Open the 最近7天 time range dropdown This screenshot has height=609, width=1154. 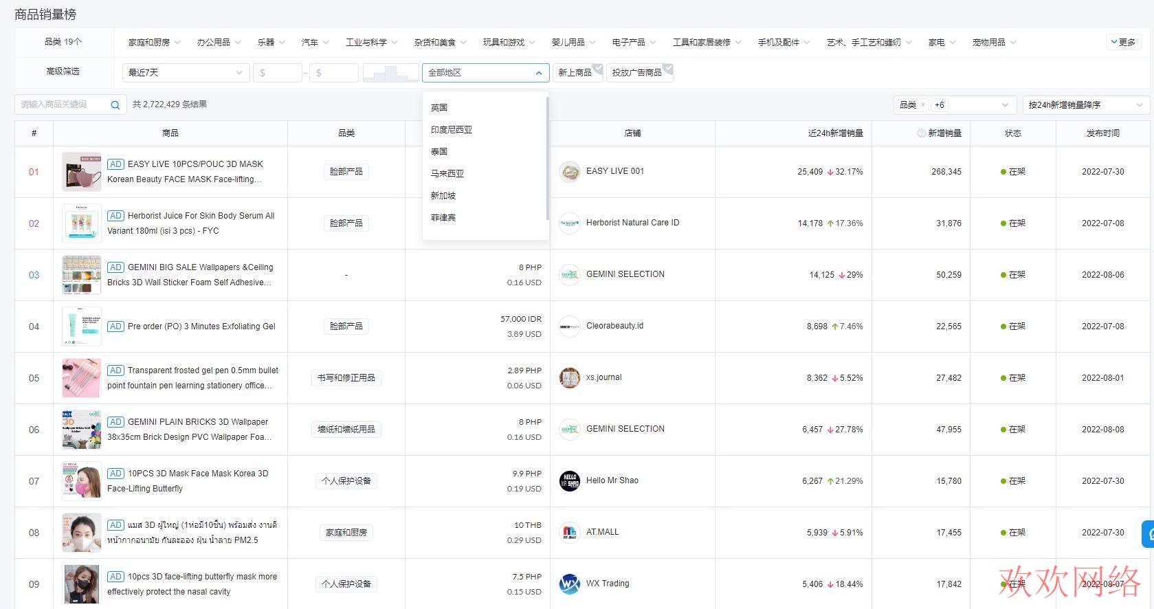click(185, 72)
